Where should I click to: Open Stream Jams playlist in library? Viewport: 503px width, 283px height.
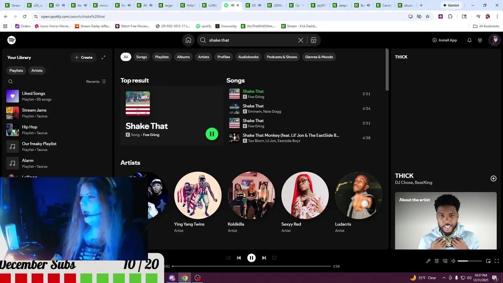click(57, 113)
